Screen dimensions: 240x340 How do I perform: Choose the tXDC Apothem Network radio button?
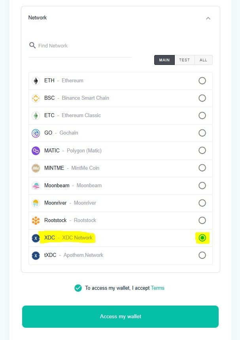[x=202, y=255]
